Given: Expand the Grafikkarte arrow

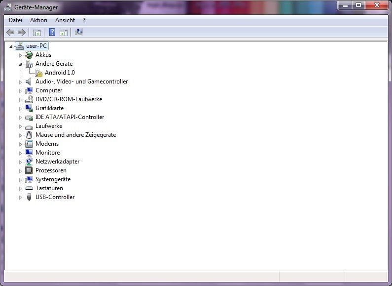Looking at the screenshot, I should coord(21,109).
